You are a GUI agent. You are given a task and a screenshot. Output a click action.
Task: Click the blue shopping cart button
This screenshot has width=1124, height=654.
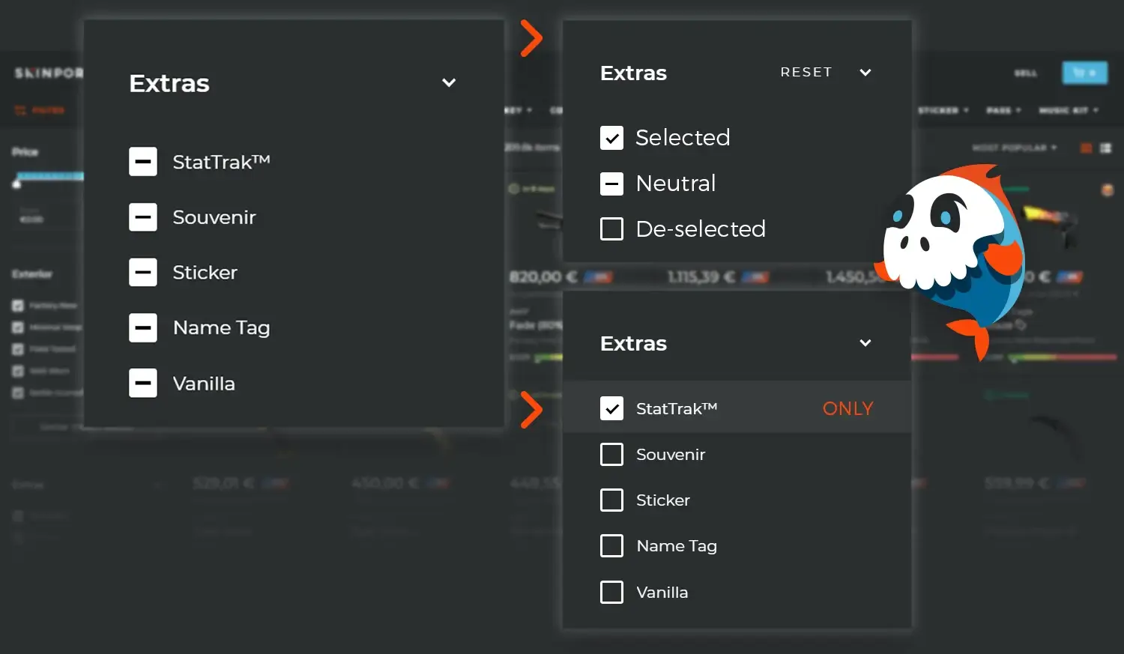[x=1084, y=73]
